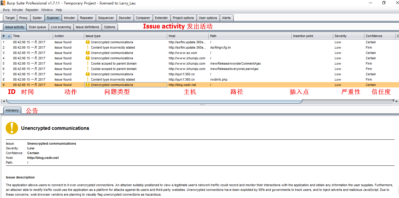Click the Certain confidence value in advisory
This screenshot has height=198, width=399.
click(x=33, y=153)
